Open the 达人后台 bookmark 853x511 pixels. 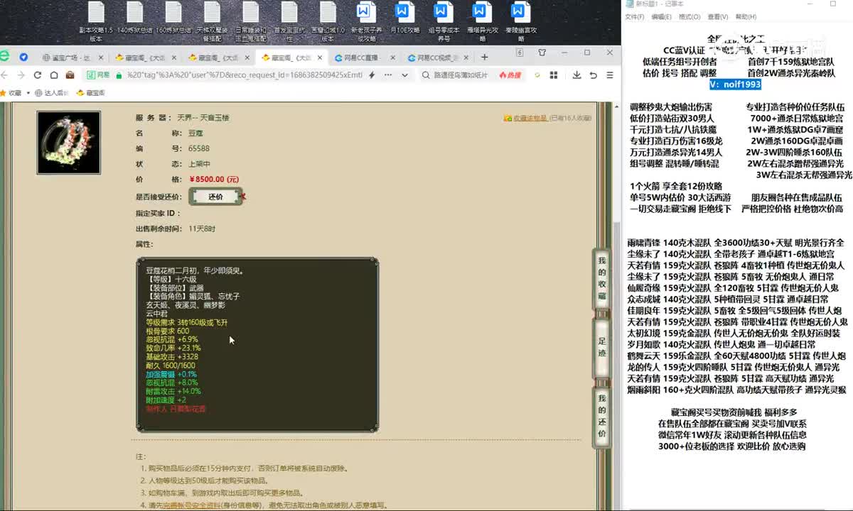pyautogui.click(x=51, y=92)
